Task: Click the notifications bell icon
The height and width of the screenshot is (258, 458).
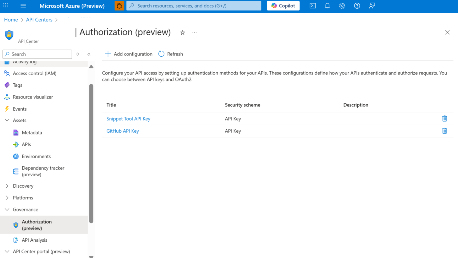Action: click(327, 6)
